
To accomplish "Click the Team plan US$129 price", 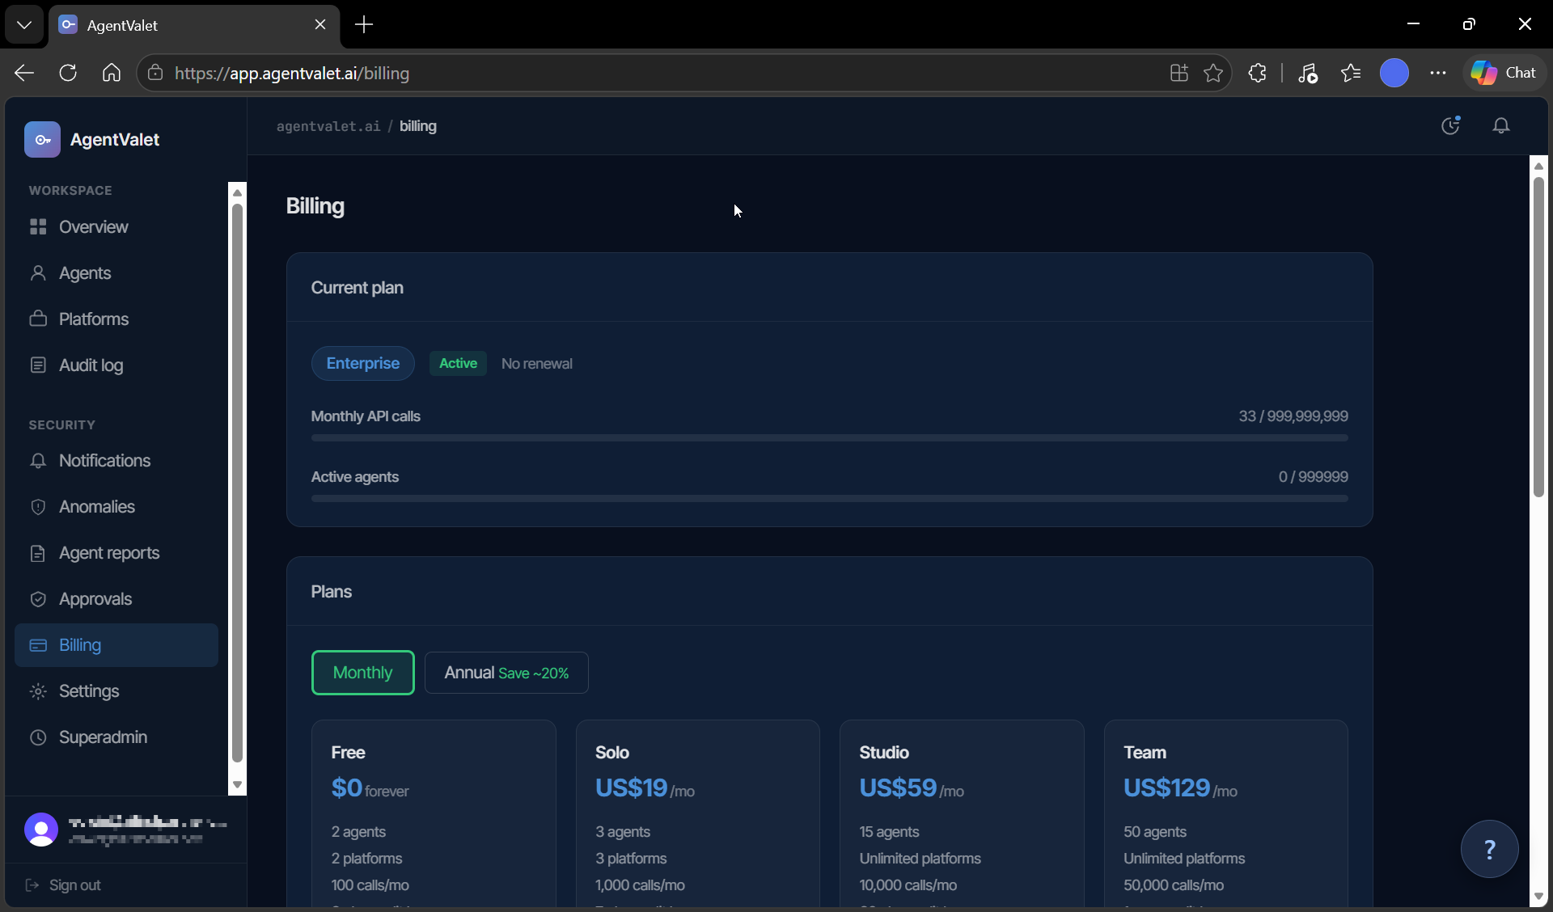I will pos(1166,788).
